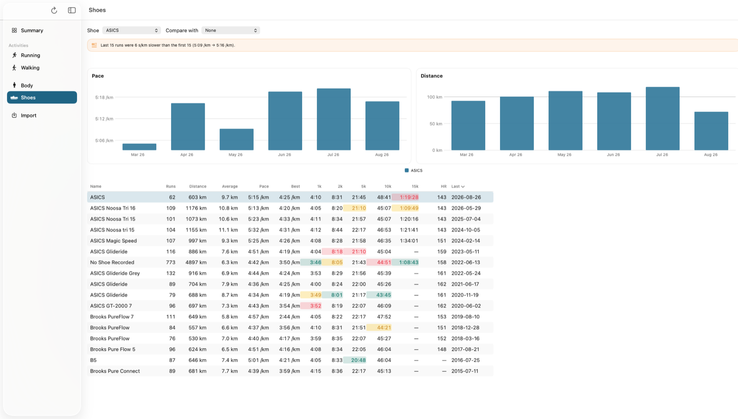Select the Running activity runner icon

pos(14,55)
